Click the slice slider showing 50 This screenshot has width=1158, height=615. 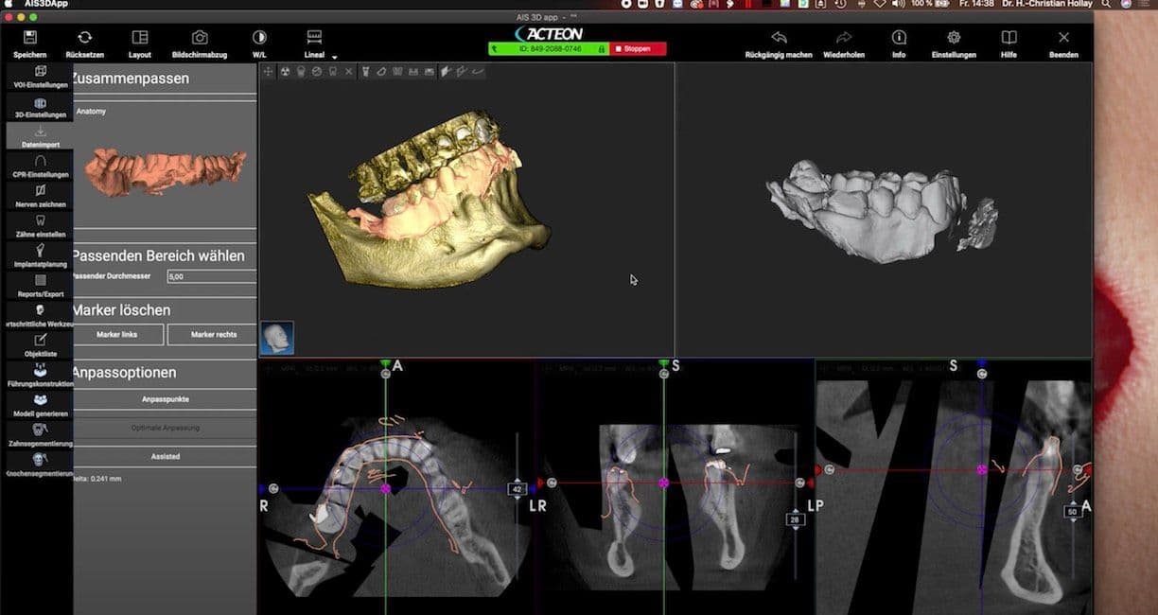1072,511
